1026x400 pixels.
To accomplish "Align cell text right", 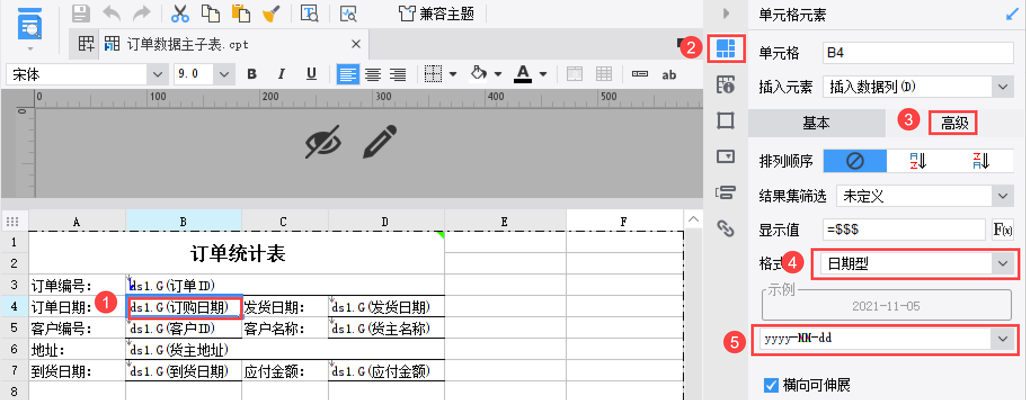I will [x=398, y=74].
